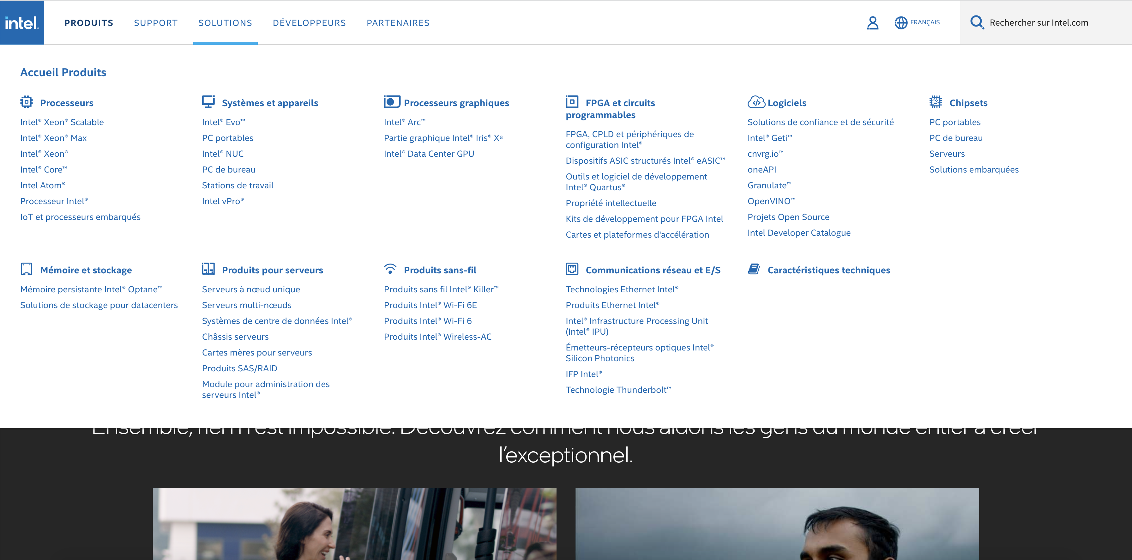Image resolution: width=1132 pixels, height=560 pixels.
Task: Click the globe language icon
Action: pyautogui.click(x=901, y=23)
